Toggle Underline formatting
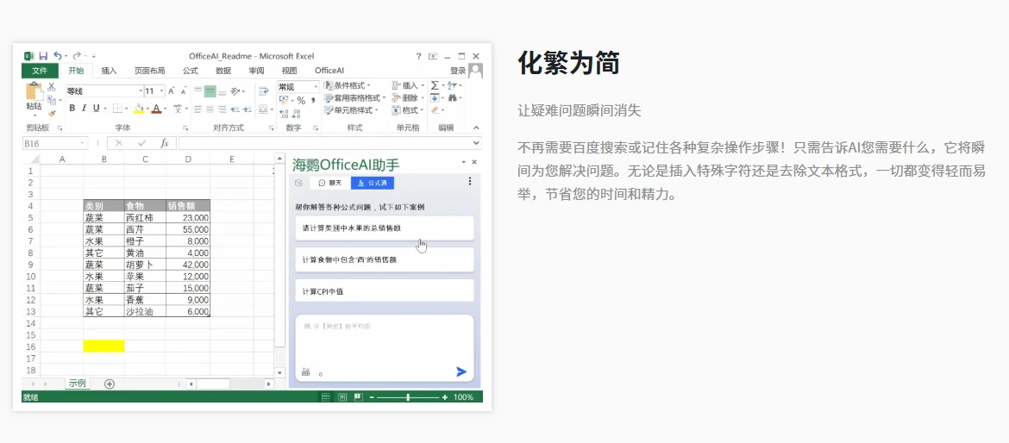This screenshot has height=443, width=1009. pyautogui.click(x=96, y=109)
